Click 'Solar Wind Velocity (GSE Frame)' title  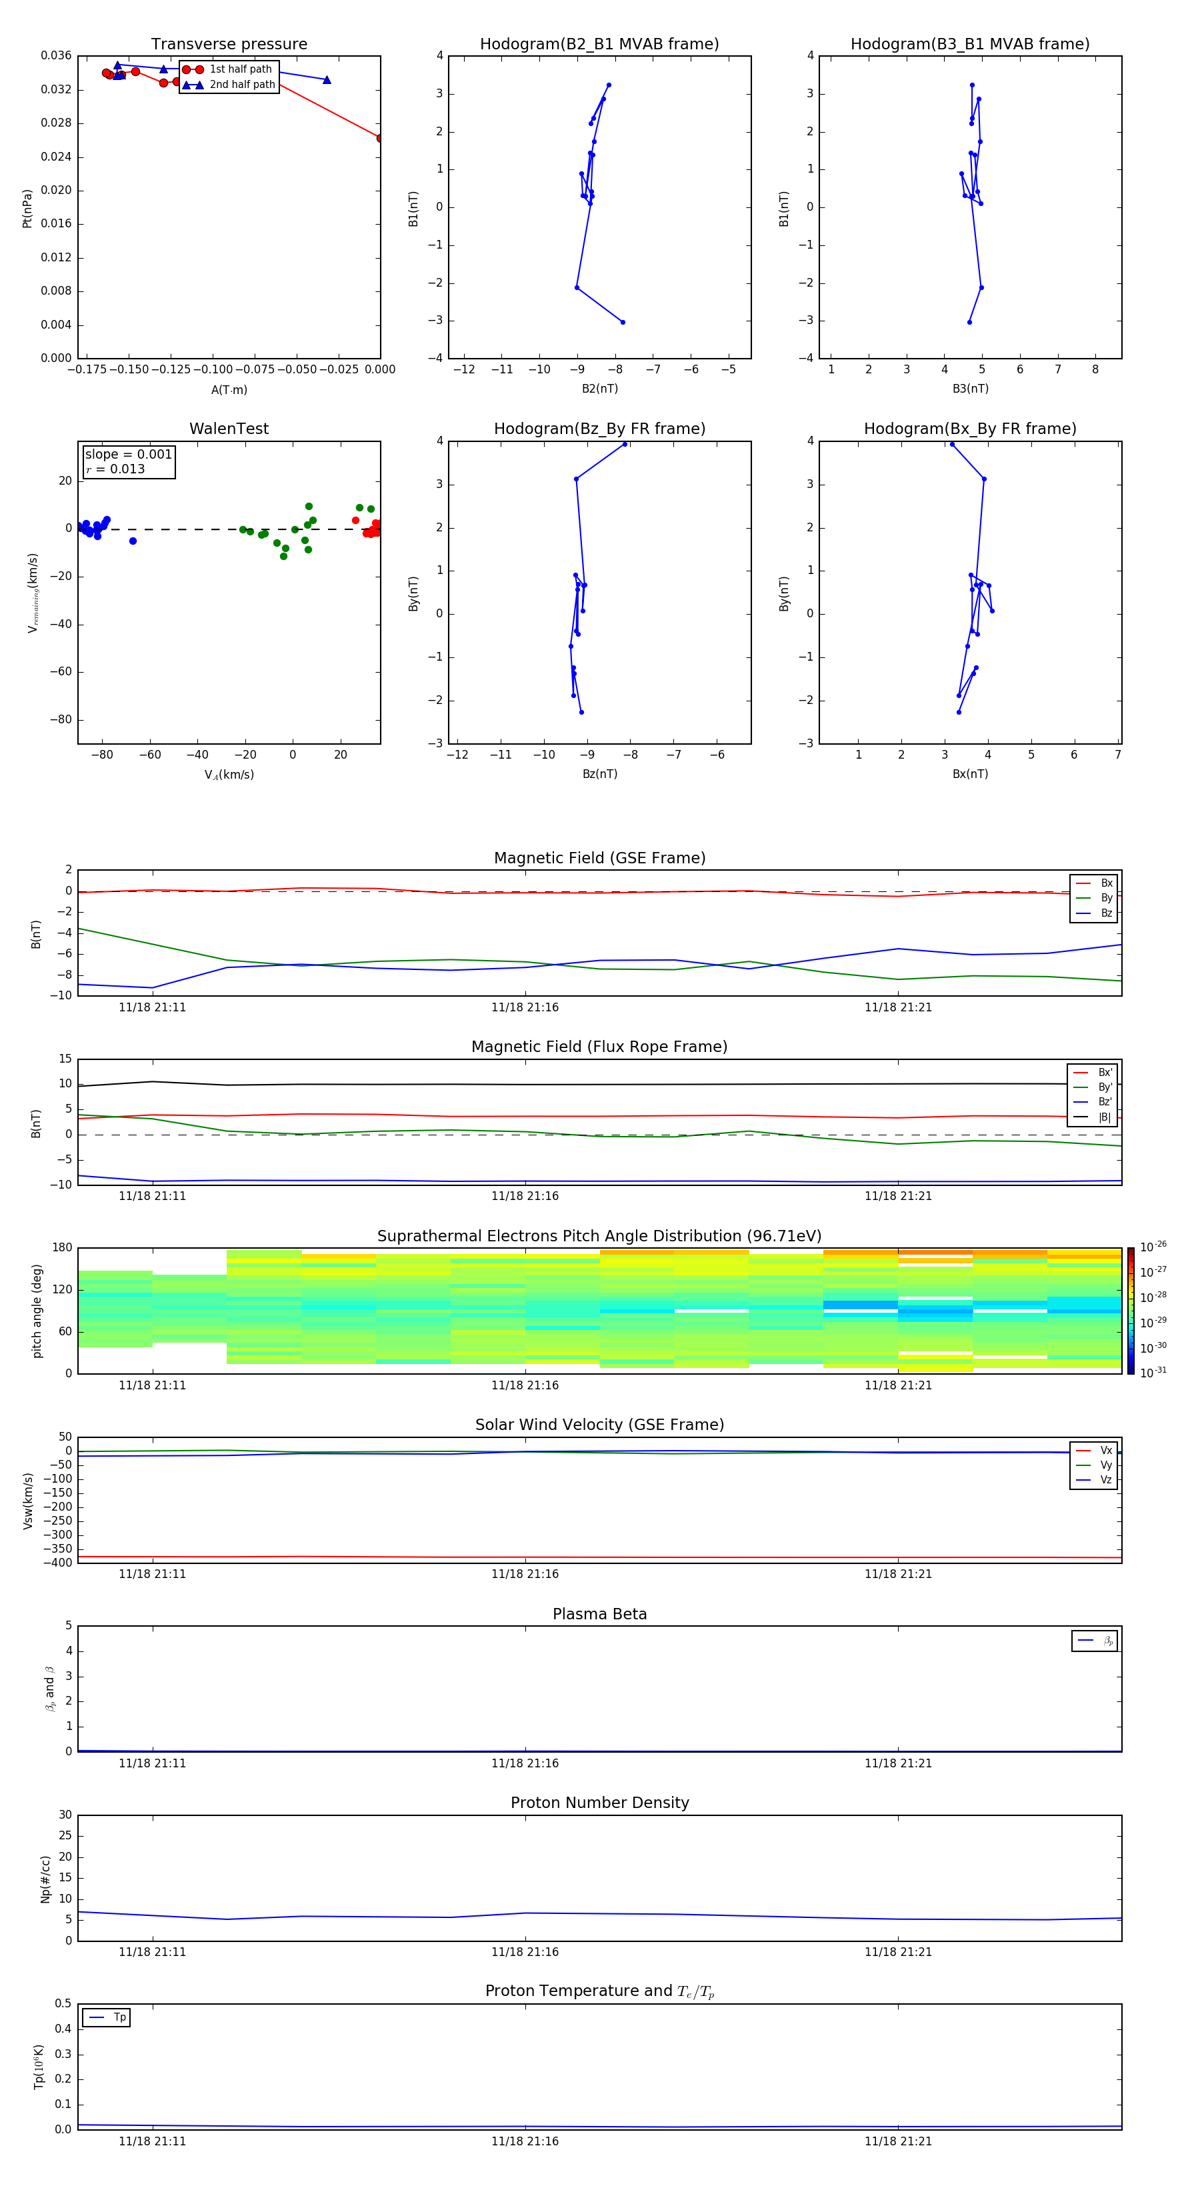point(599,1425)
